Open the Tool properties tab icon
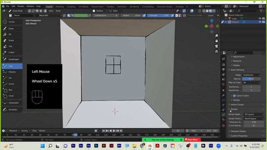Image resolution: width=267 pixels, height=150 pixels. click(224, 59)
